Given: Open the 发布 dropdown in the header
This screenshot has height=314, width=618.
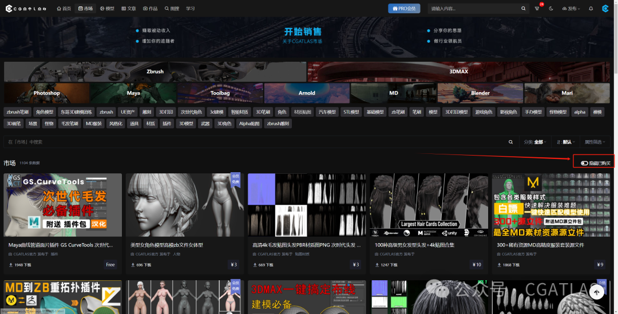Looking at the screenshot, I should pos(571,8).
